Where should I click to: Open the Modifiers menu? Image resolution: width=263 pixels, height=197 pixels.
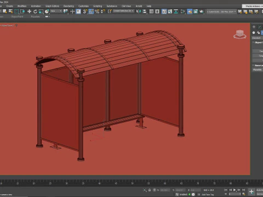pos(22,6)
